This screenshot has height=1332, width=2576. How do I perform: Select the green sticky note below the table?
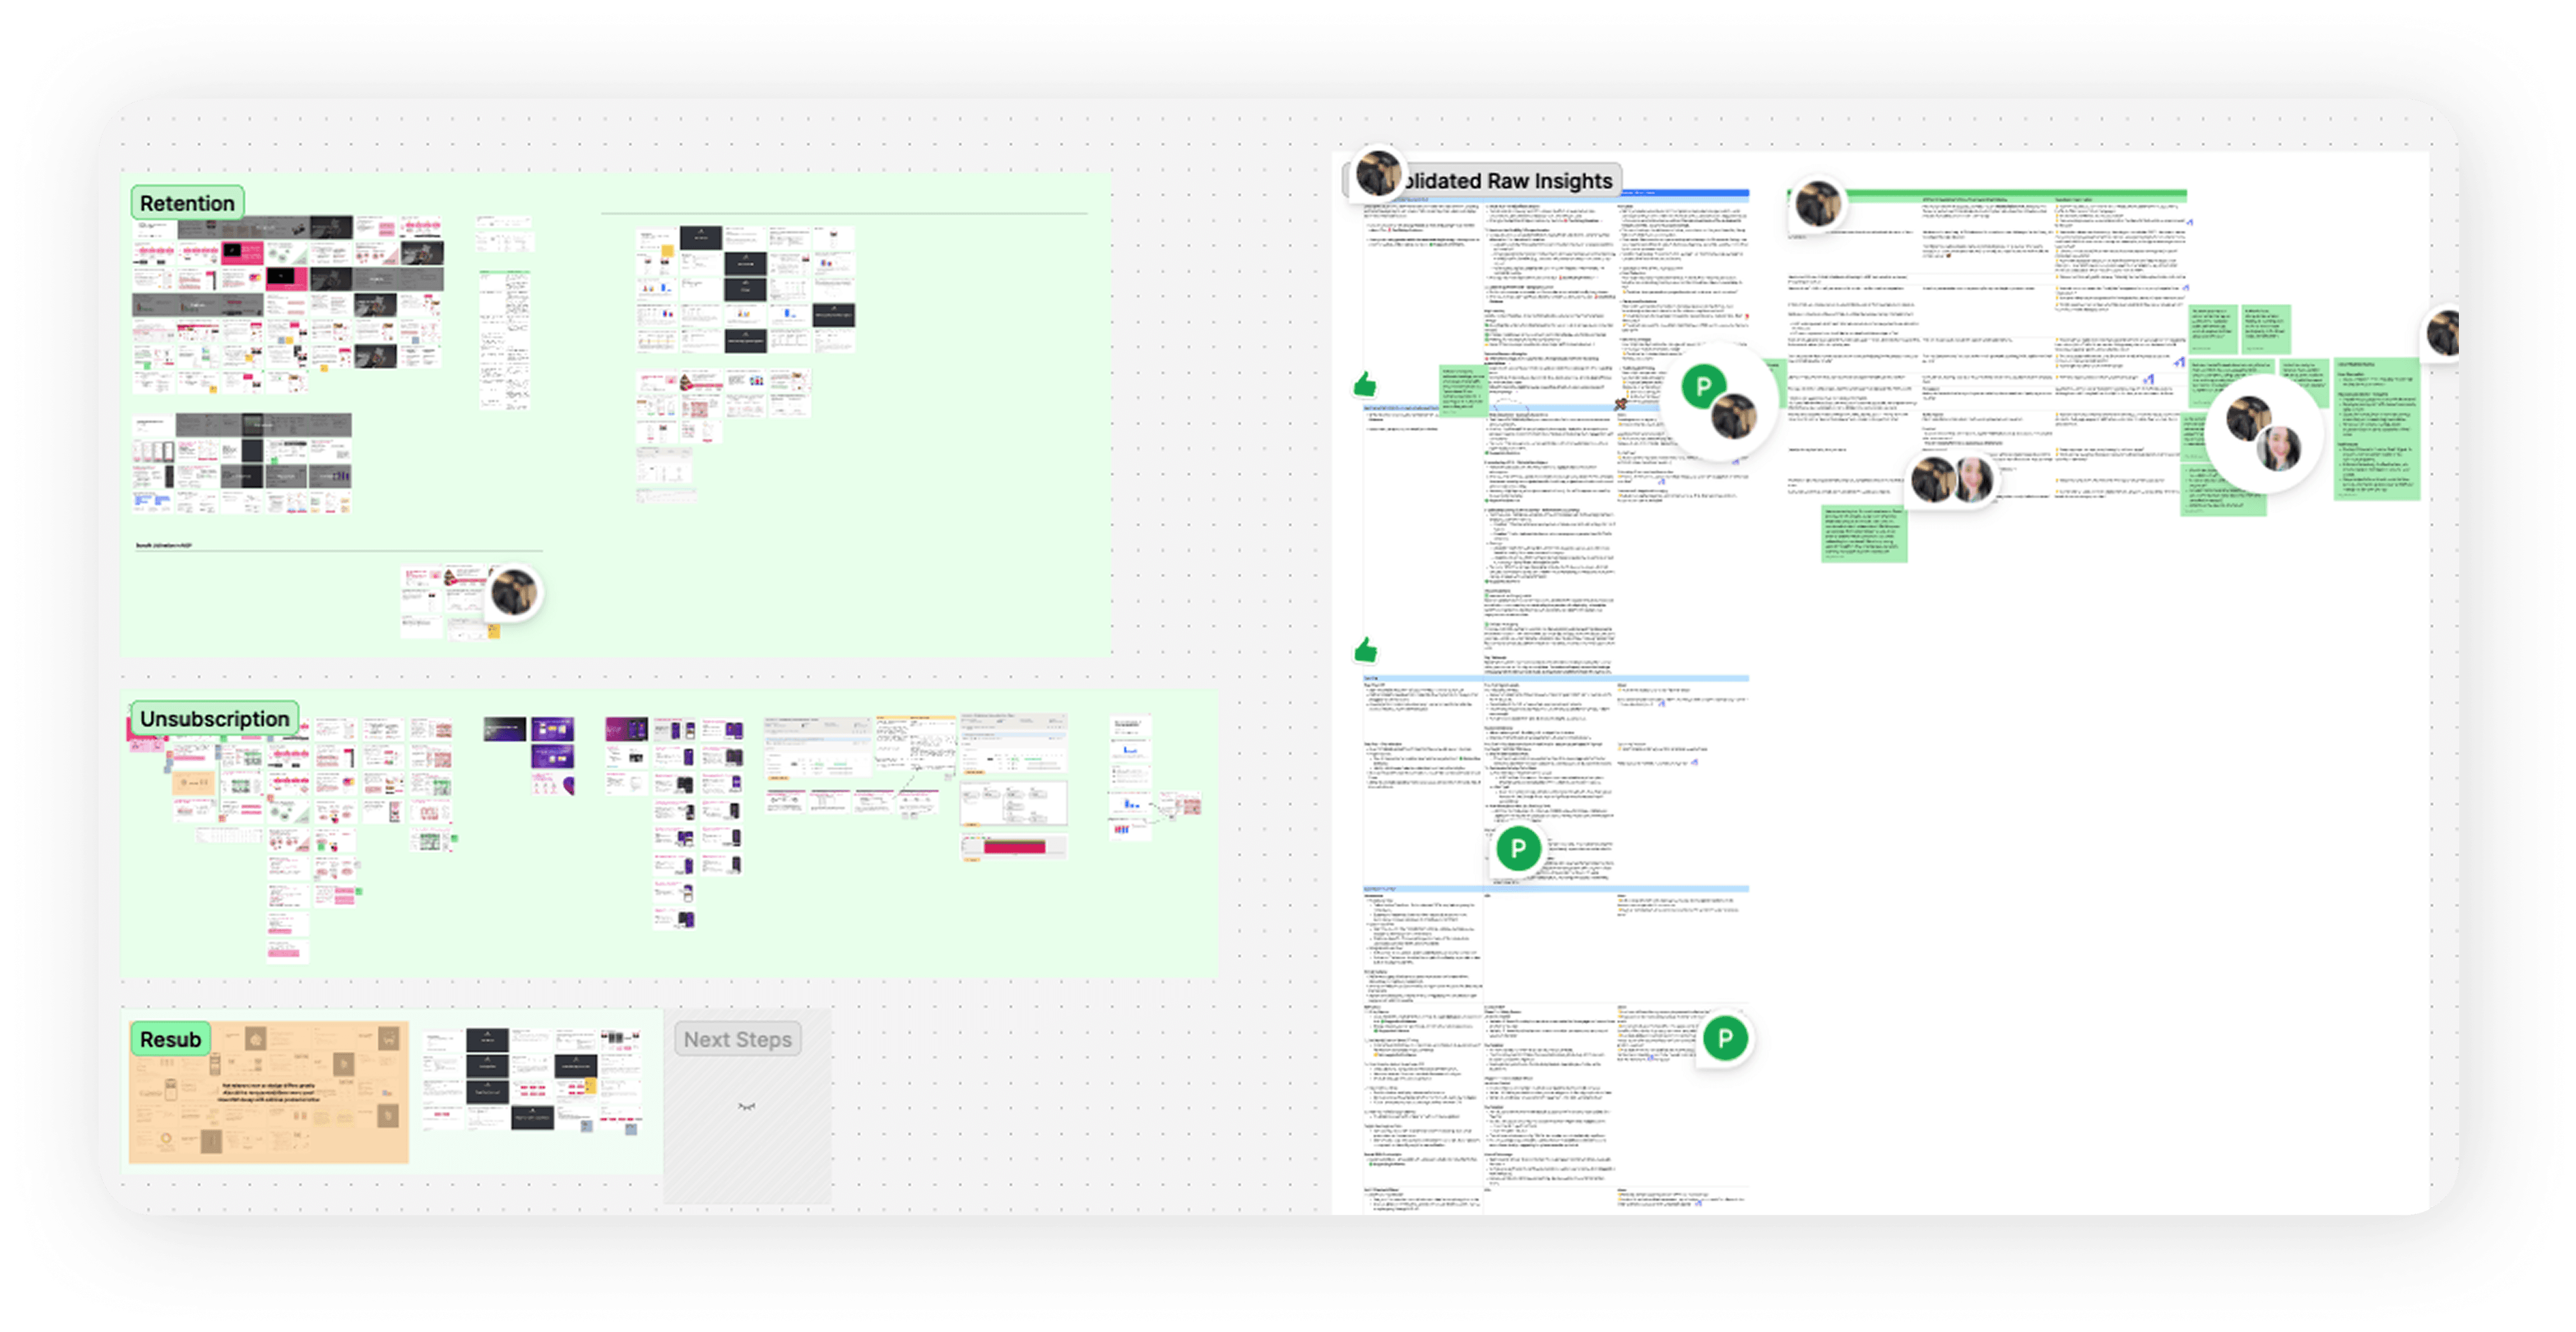coord(1864,534)
